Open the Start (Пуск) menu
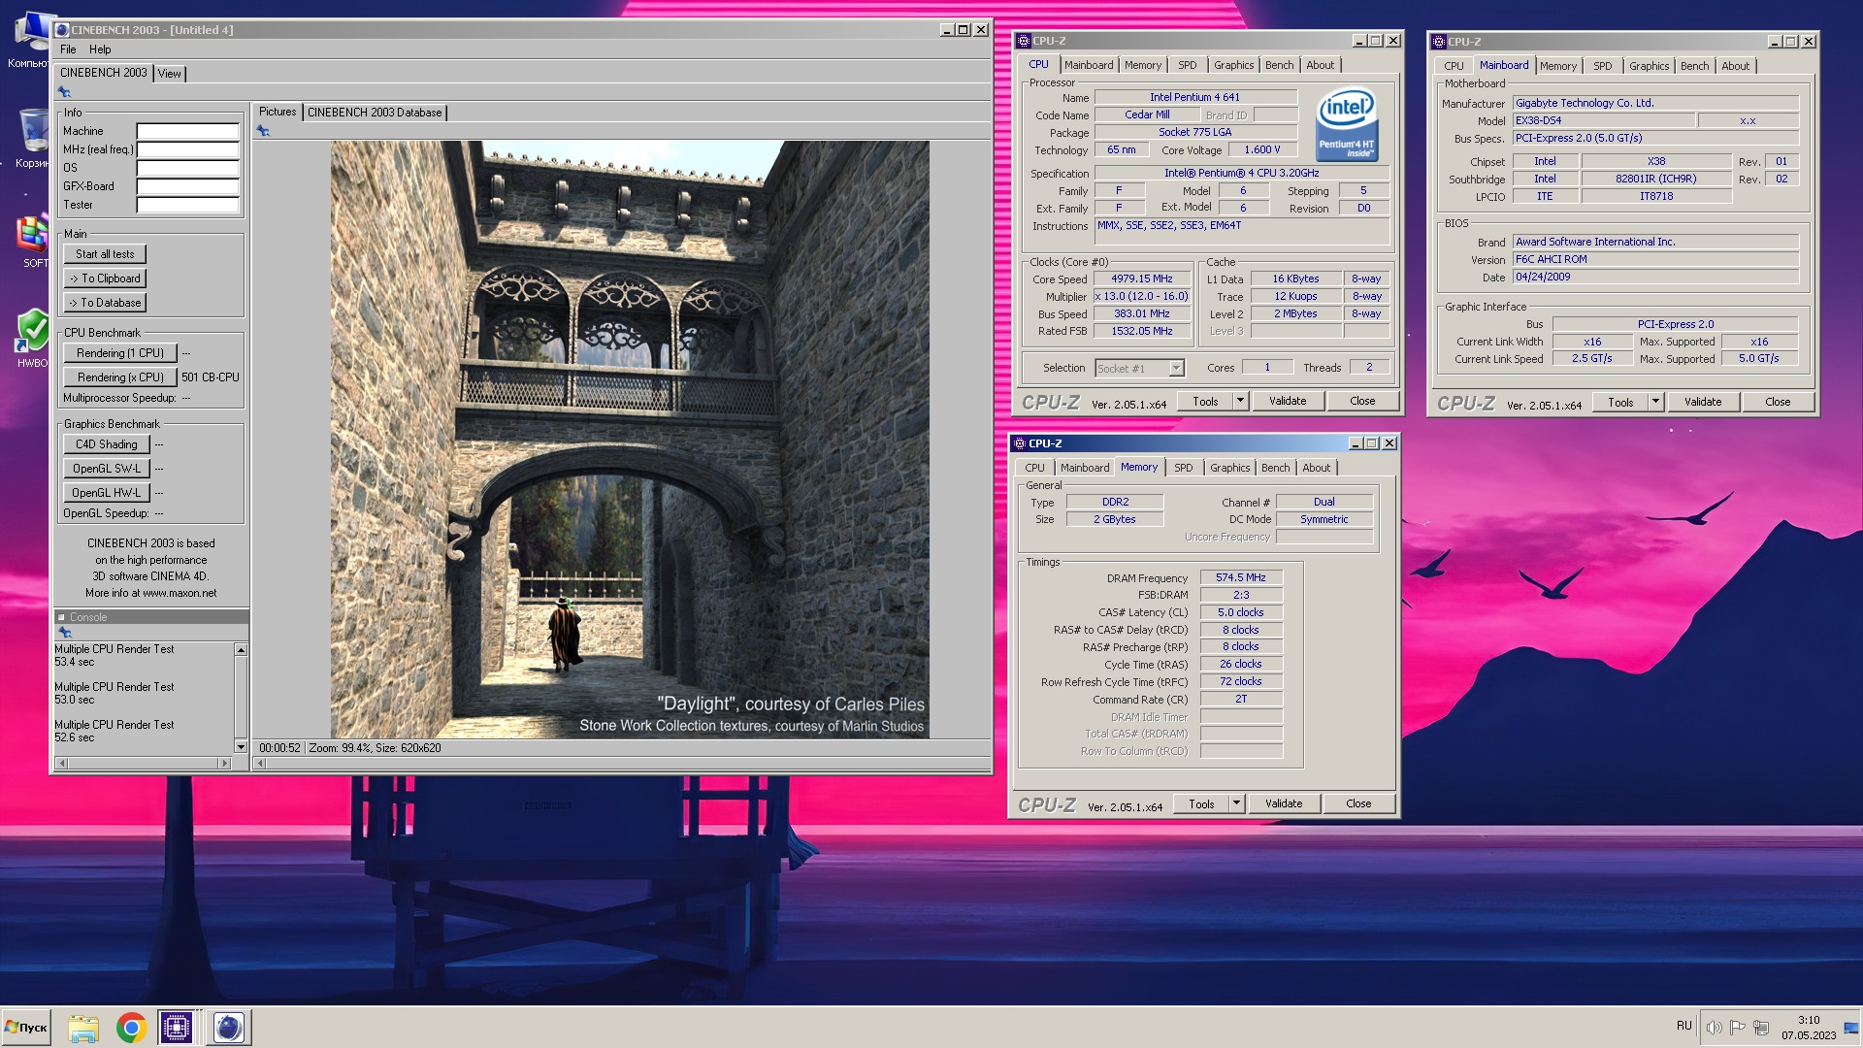 pos(26,1028)
